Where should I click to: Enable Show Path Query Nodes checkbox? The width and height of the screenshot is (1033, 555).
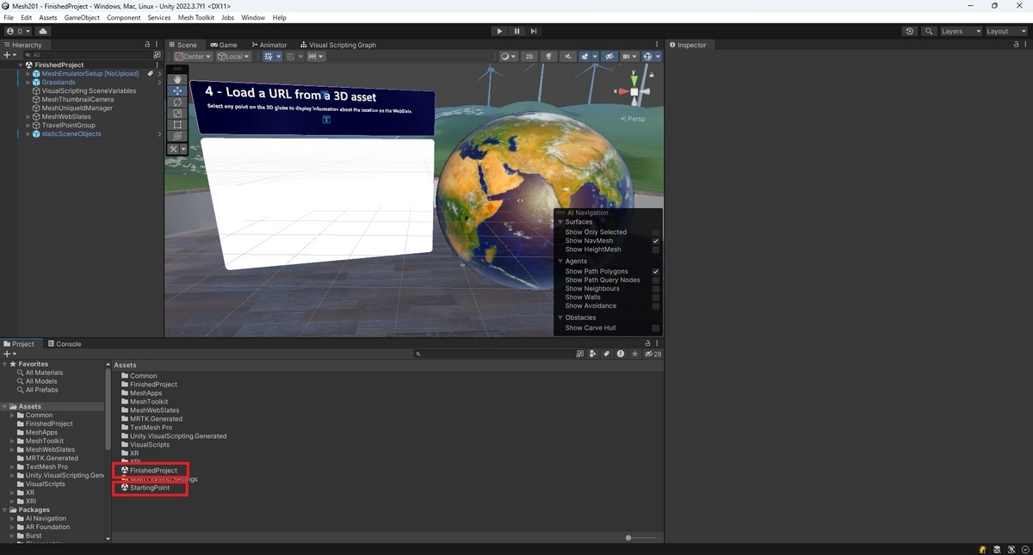pos(656,281)
